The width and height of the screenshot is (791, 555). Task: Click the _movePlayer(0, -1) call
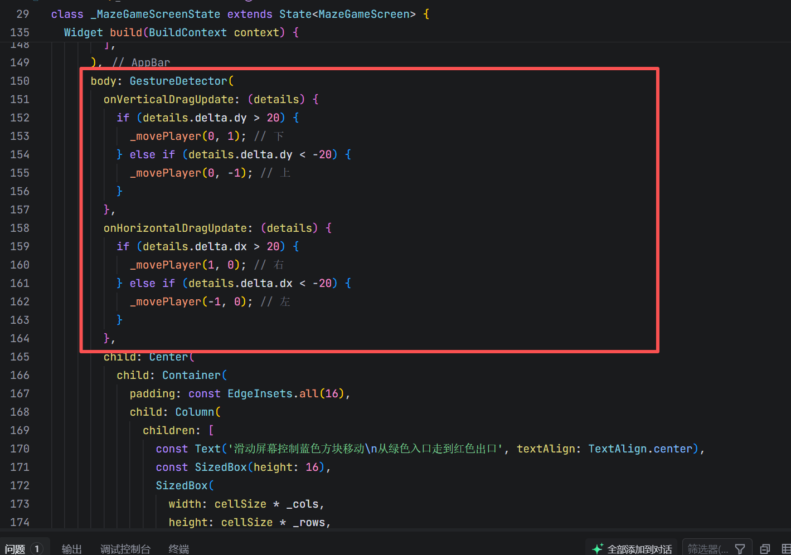188,173
